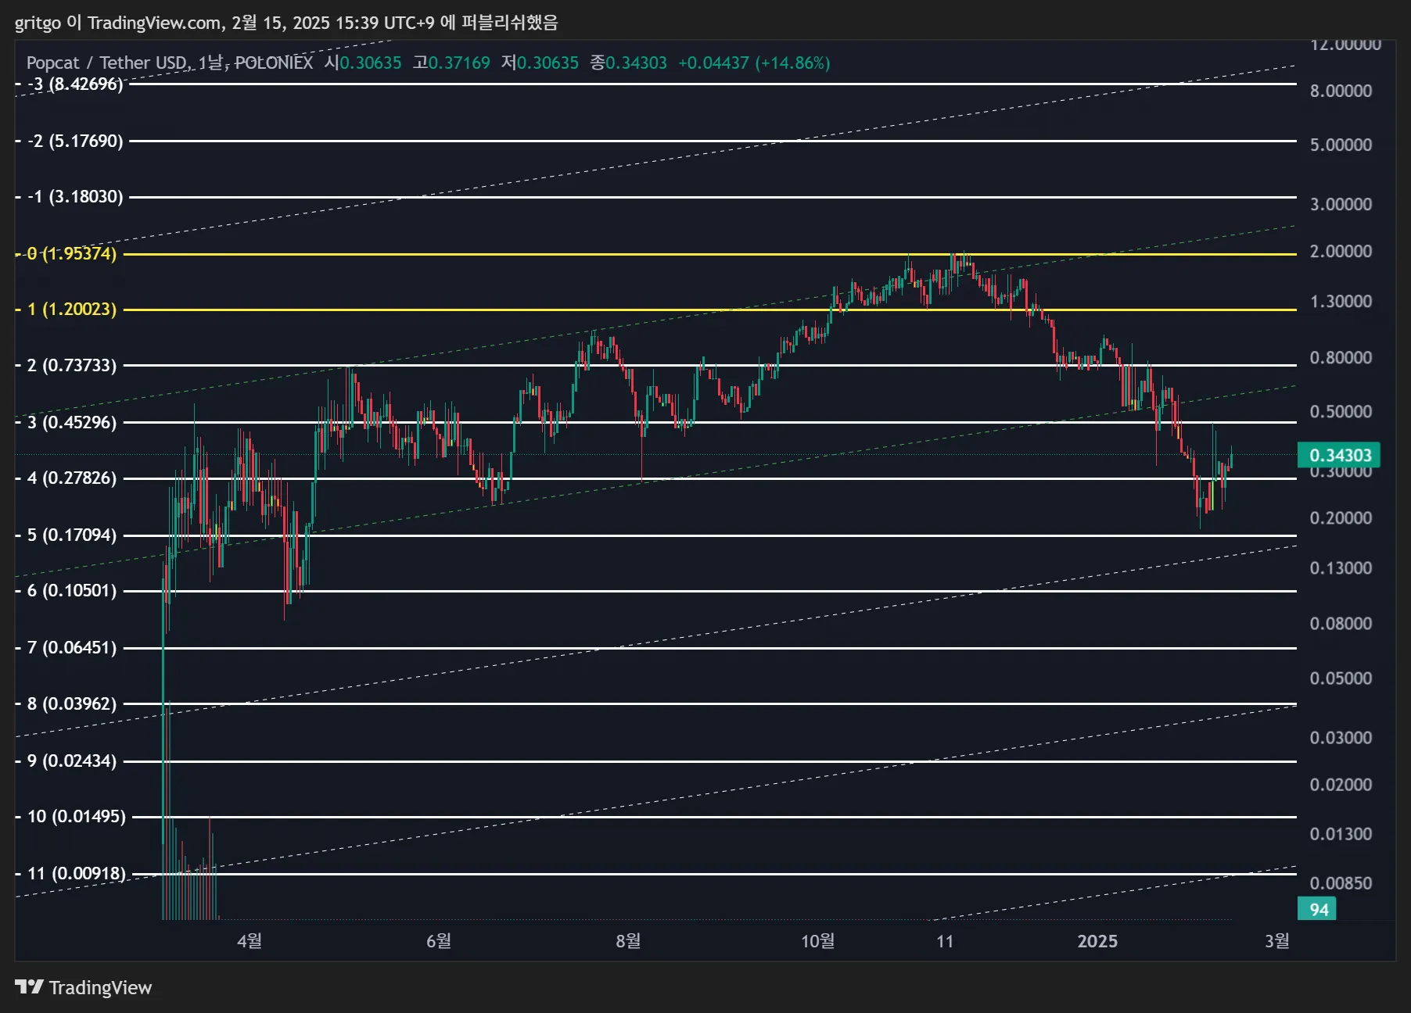
Task: Click the 0.02000 price scale tick
Action: click(x=1341, y=784)
